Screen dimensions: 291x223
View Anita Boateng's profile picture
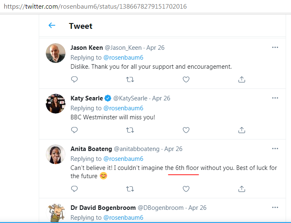coord(56,154)
